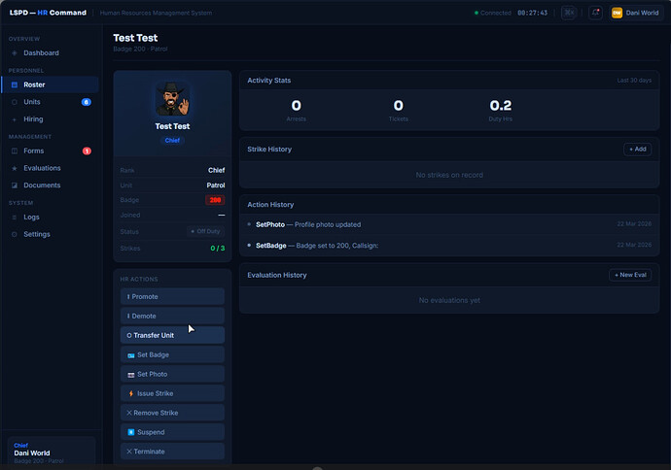Click the Units circle icon
Screen dimensions: 671x470
click(x=15, y=102)
